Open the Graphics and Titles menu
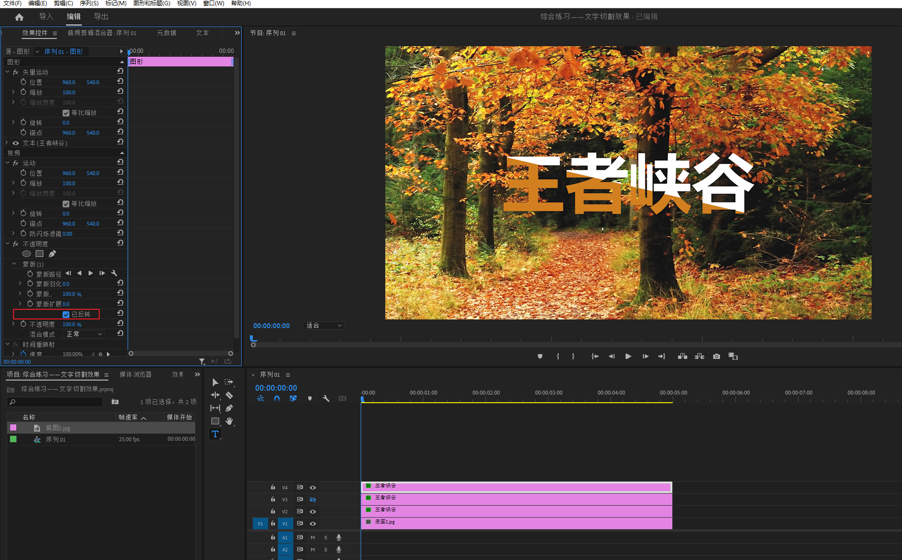 click(x=152, y=3)
